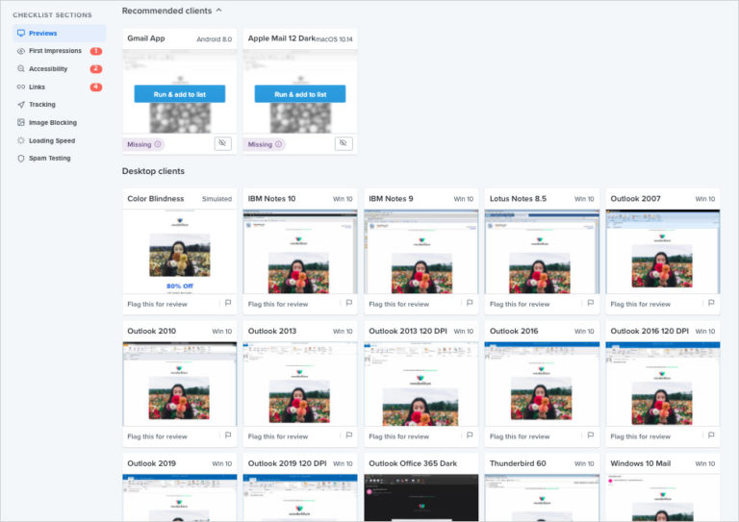This screenshot has height=522, width=739.
Task: Click the Outlook Office 365 Dark title
Action: pos(413,463)
